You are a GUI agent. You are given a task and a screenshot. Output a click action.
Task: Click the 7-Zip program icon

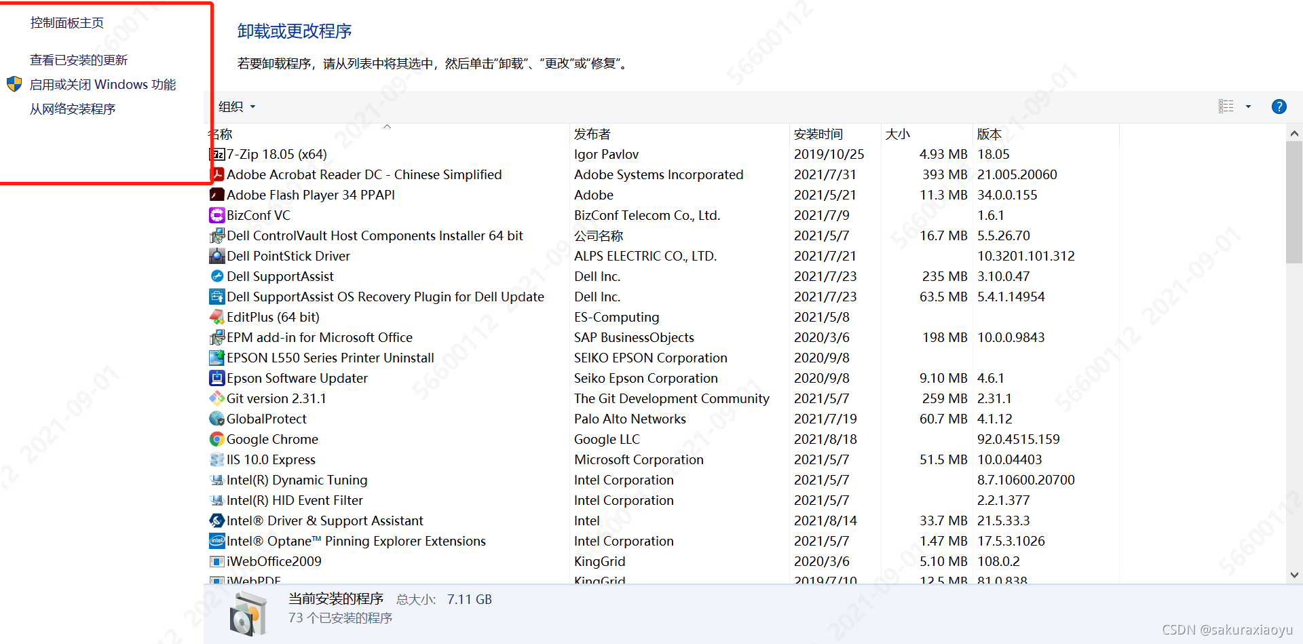coord(217,155)
